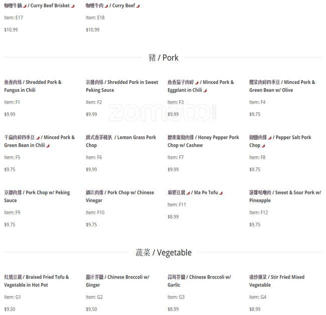The image size is (326, 315).
Task: Click chili icon beside Chinese text 麻婆豆腐
Action: point(188,193)
